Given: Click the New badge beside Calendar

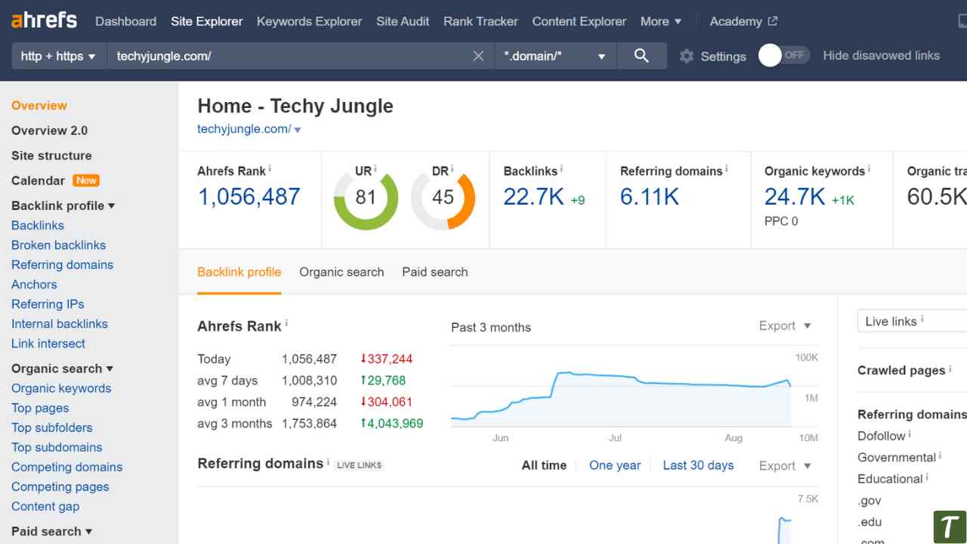Looking at the screenshot, I should pos(86,181).
